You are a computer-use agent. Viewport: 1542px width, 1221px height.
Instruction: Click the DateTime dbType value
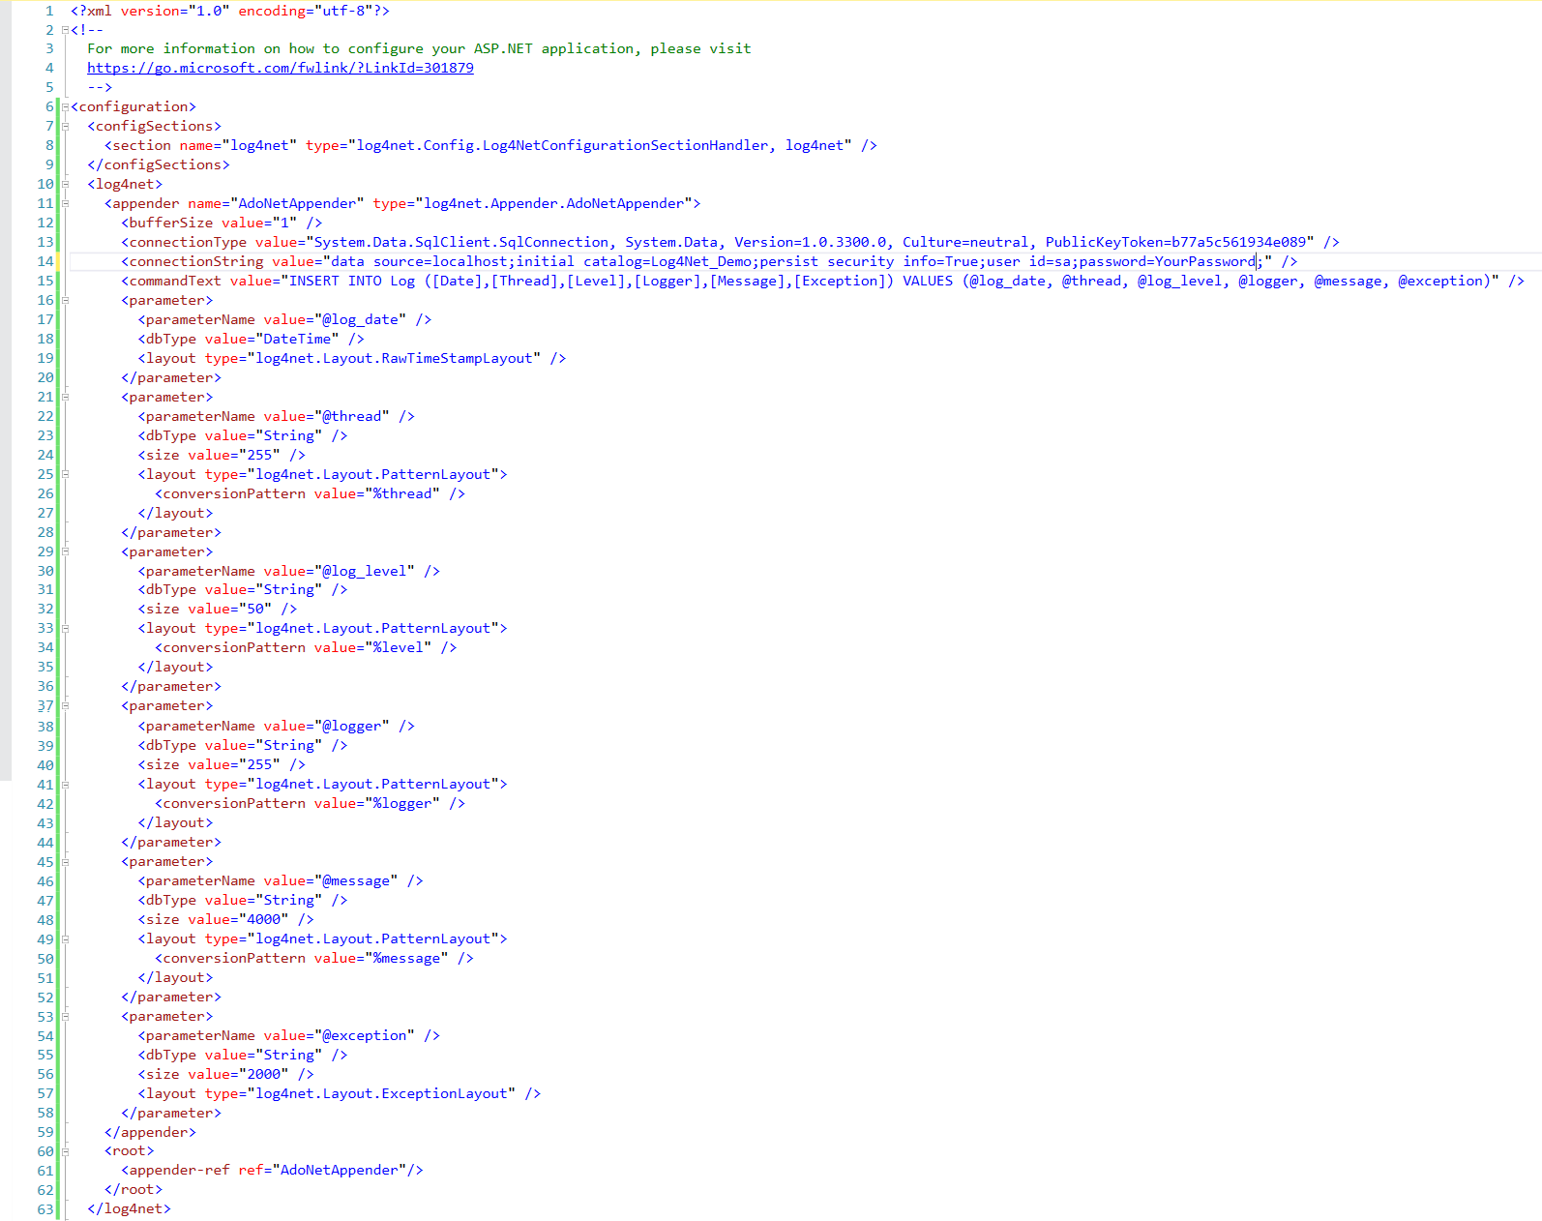[297, 339]
